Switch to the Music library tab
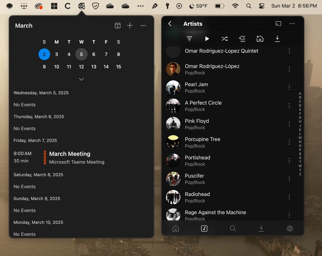 (204, 228)
